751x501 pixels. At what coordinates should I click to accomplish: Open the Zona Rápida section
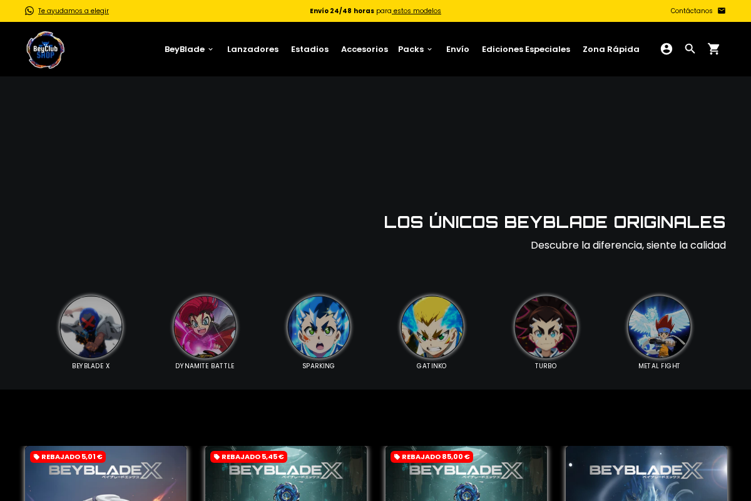pos(611,48)
